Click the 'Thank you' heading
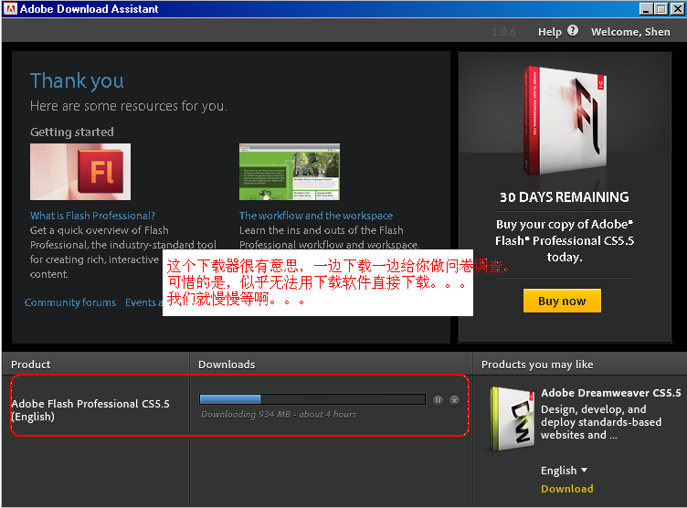Image resolution: width=687 pixels, height=508 pixels. [77, 81]
